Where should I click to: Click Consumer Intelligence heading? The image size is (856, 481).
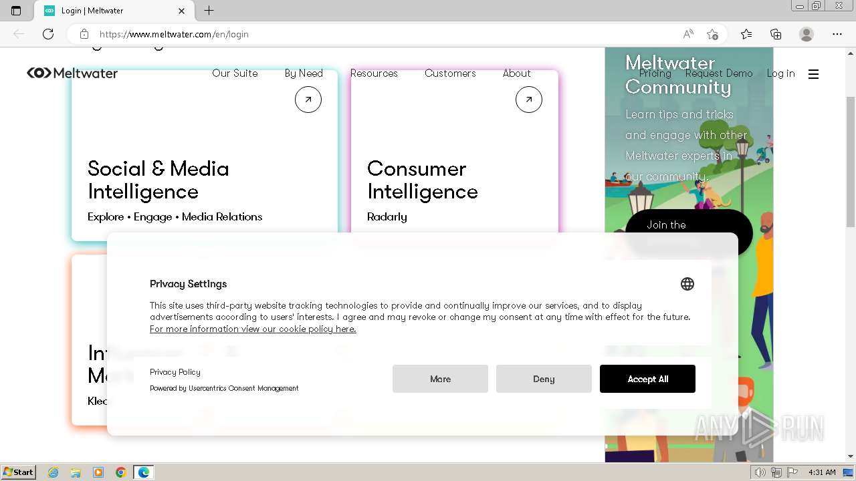tap(423, 180)
